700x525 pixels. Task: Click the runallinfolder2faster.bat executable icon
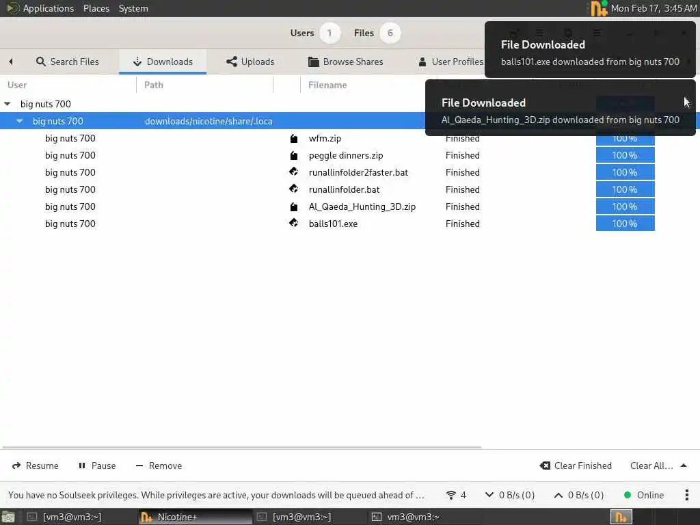click(294, 172)
